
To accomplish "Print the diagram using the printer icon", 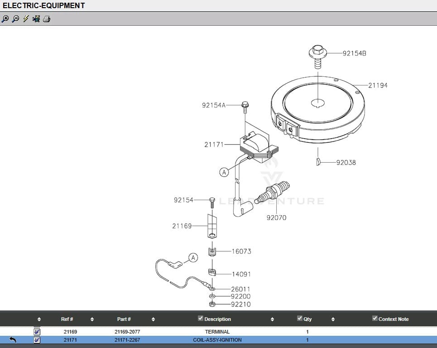I will pyautogui.click(x=47, y=19).
